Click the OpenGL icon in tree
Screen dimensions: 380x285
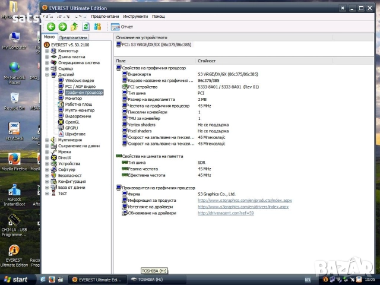pos(61,122)
